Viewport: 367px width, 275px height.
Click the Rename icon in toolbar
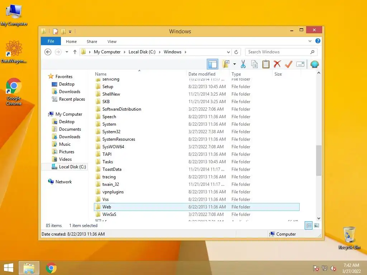point(300,64)
